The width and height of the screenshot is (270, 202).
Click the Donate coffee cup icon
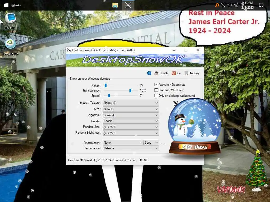[x=156, y=73]
